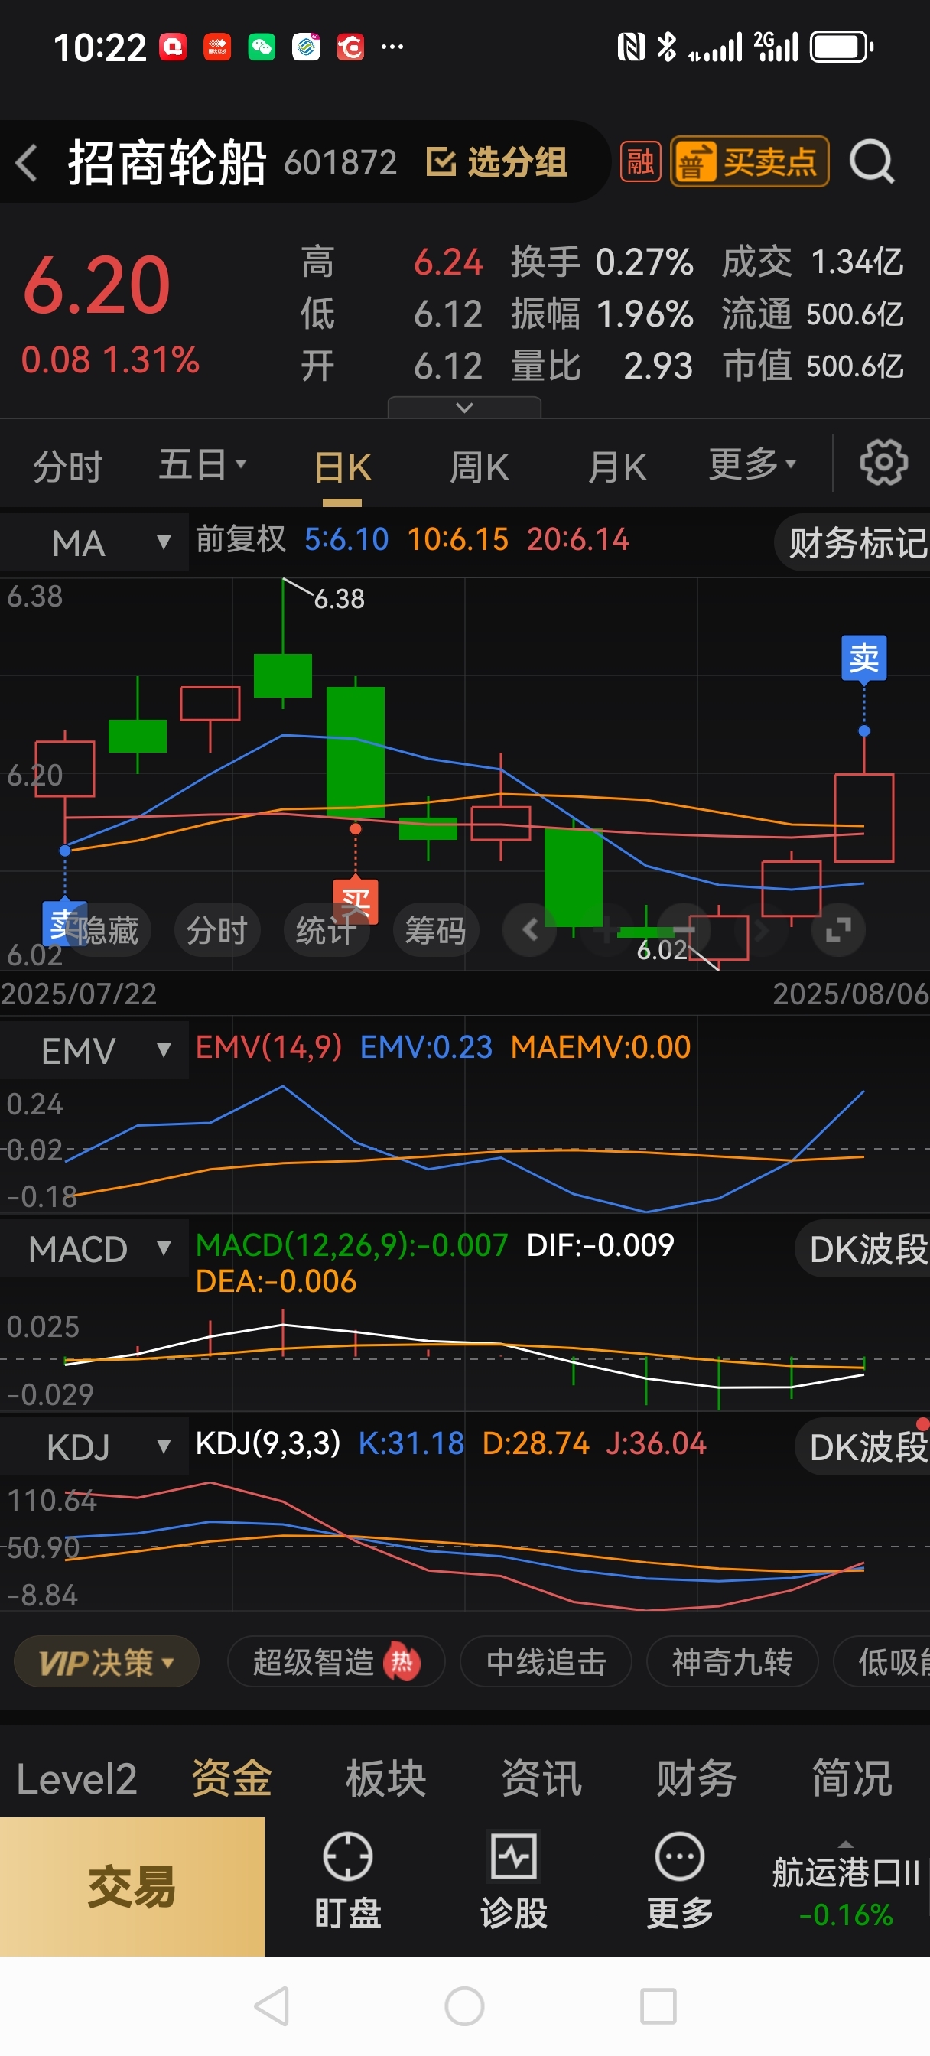Screen dimensions: 930x2056
Task: Expand the 航运港口II sector quote panel
Action: tap(846, 1887)
